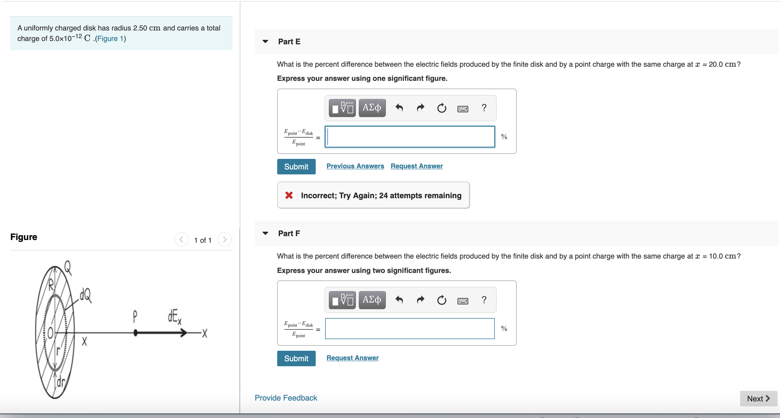Collapse the Part F section
This screenshot has height=418, width=780.
click(x=265, y=233)
